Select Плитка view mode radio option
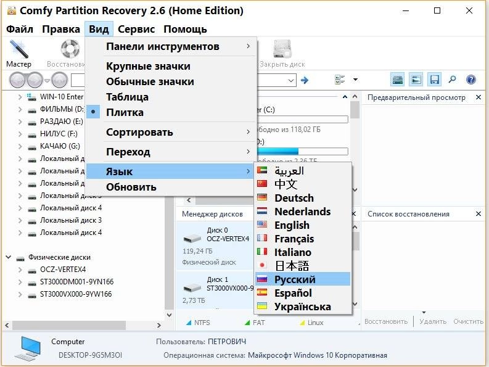Image resolution: width=489 pixels, height=367 pixels. [170, 112]
